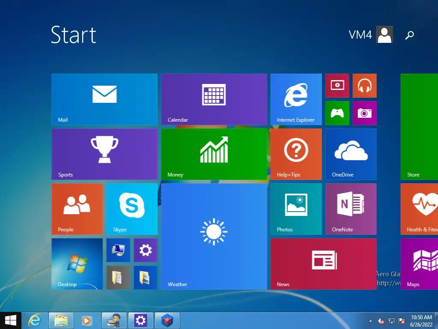Open the cartoon person app on taskbar
The width and height of the screenshot is (438, 329).
[x=114, y=320]
